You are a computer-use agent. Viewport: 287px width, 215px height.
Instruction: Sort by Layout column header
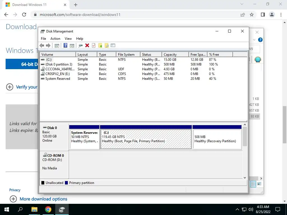[x=86, y=55]
